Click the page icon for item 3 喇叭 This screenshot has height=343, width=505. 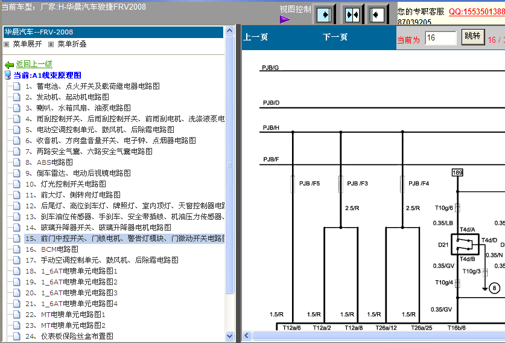(17, 108)
